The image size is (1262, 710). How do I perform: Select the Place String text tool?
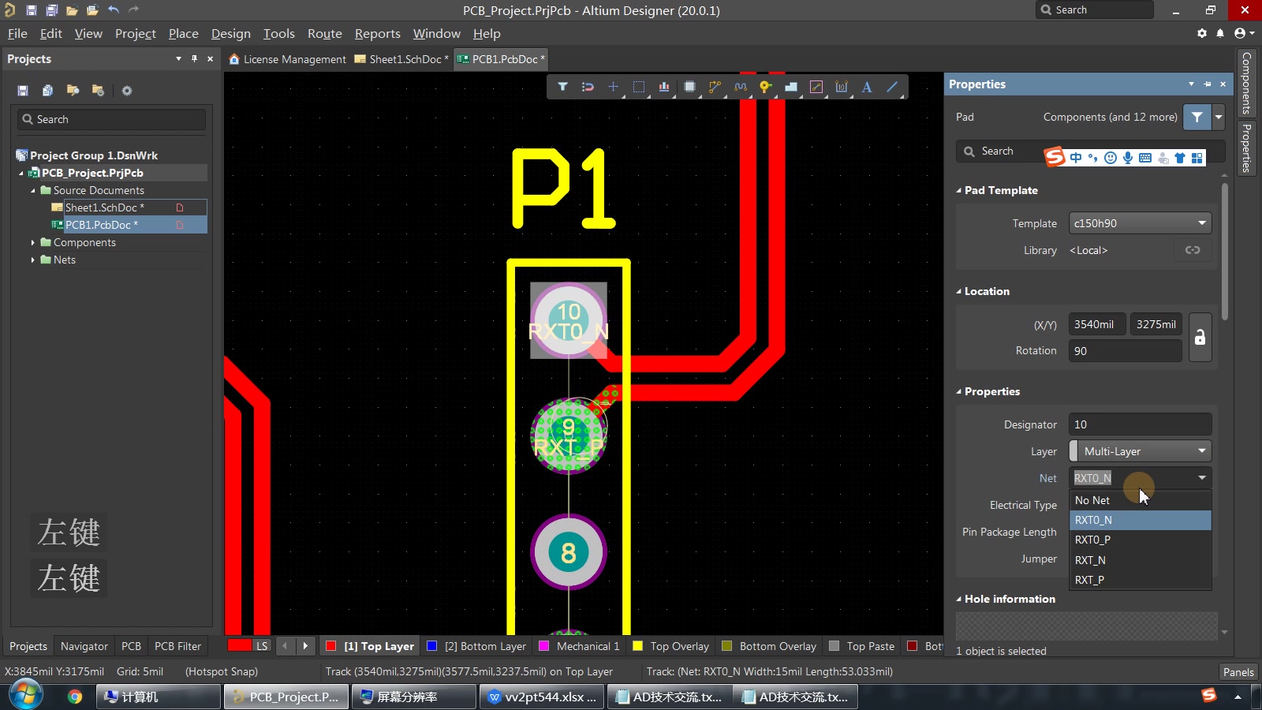(x=867, y=87)
